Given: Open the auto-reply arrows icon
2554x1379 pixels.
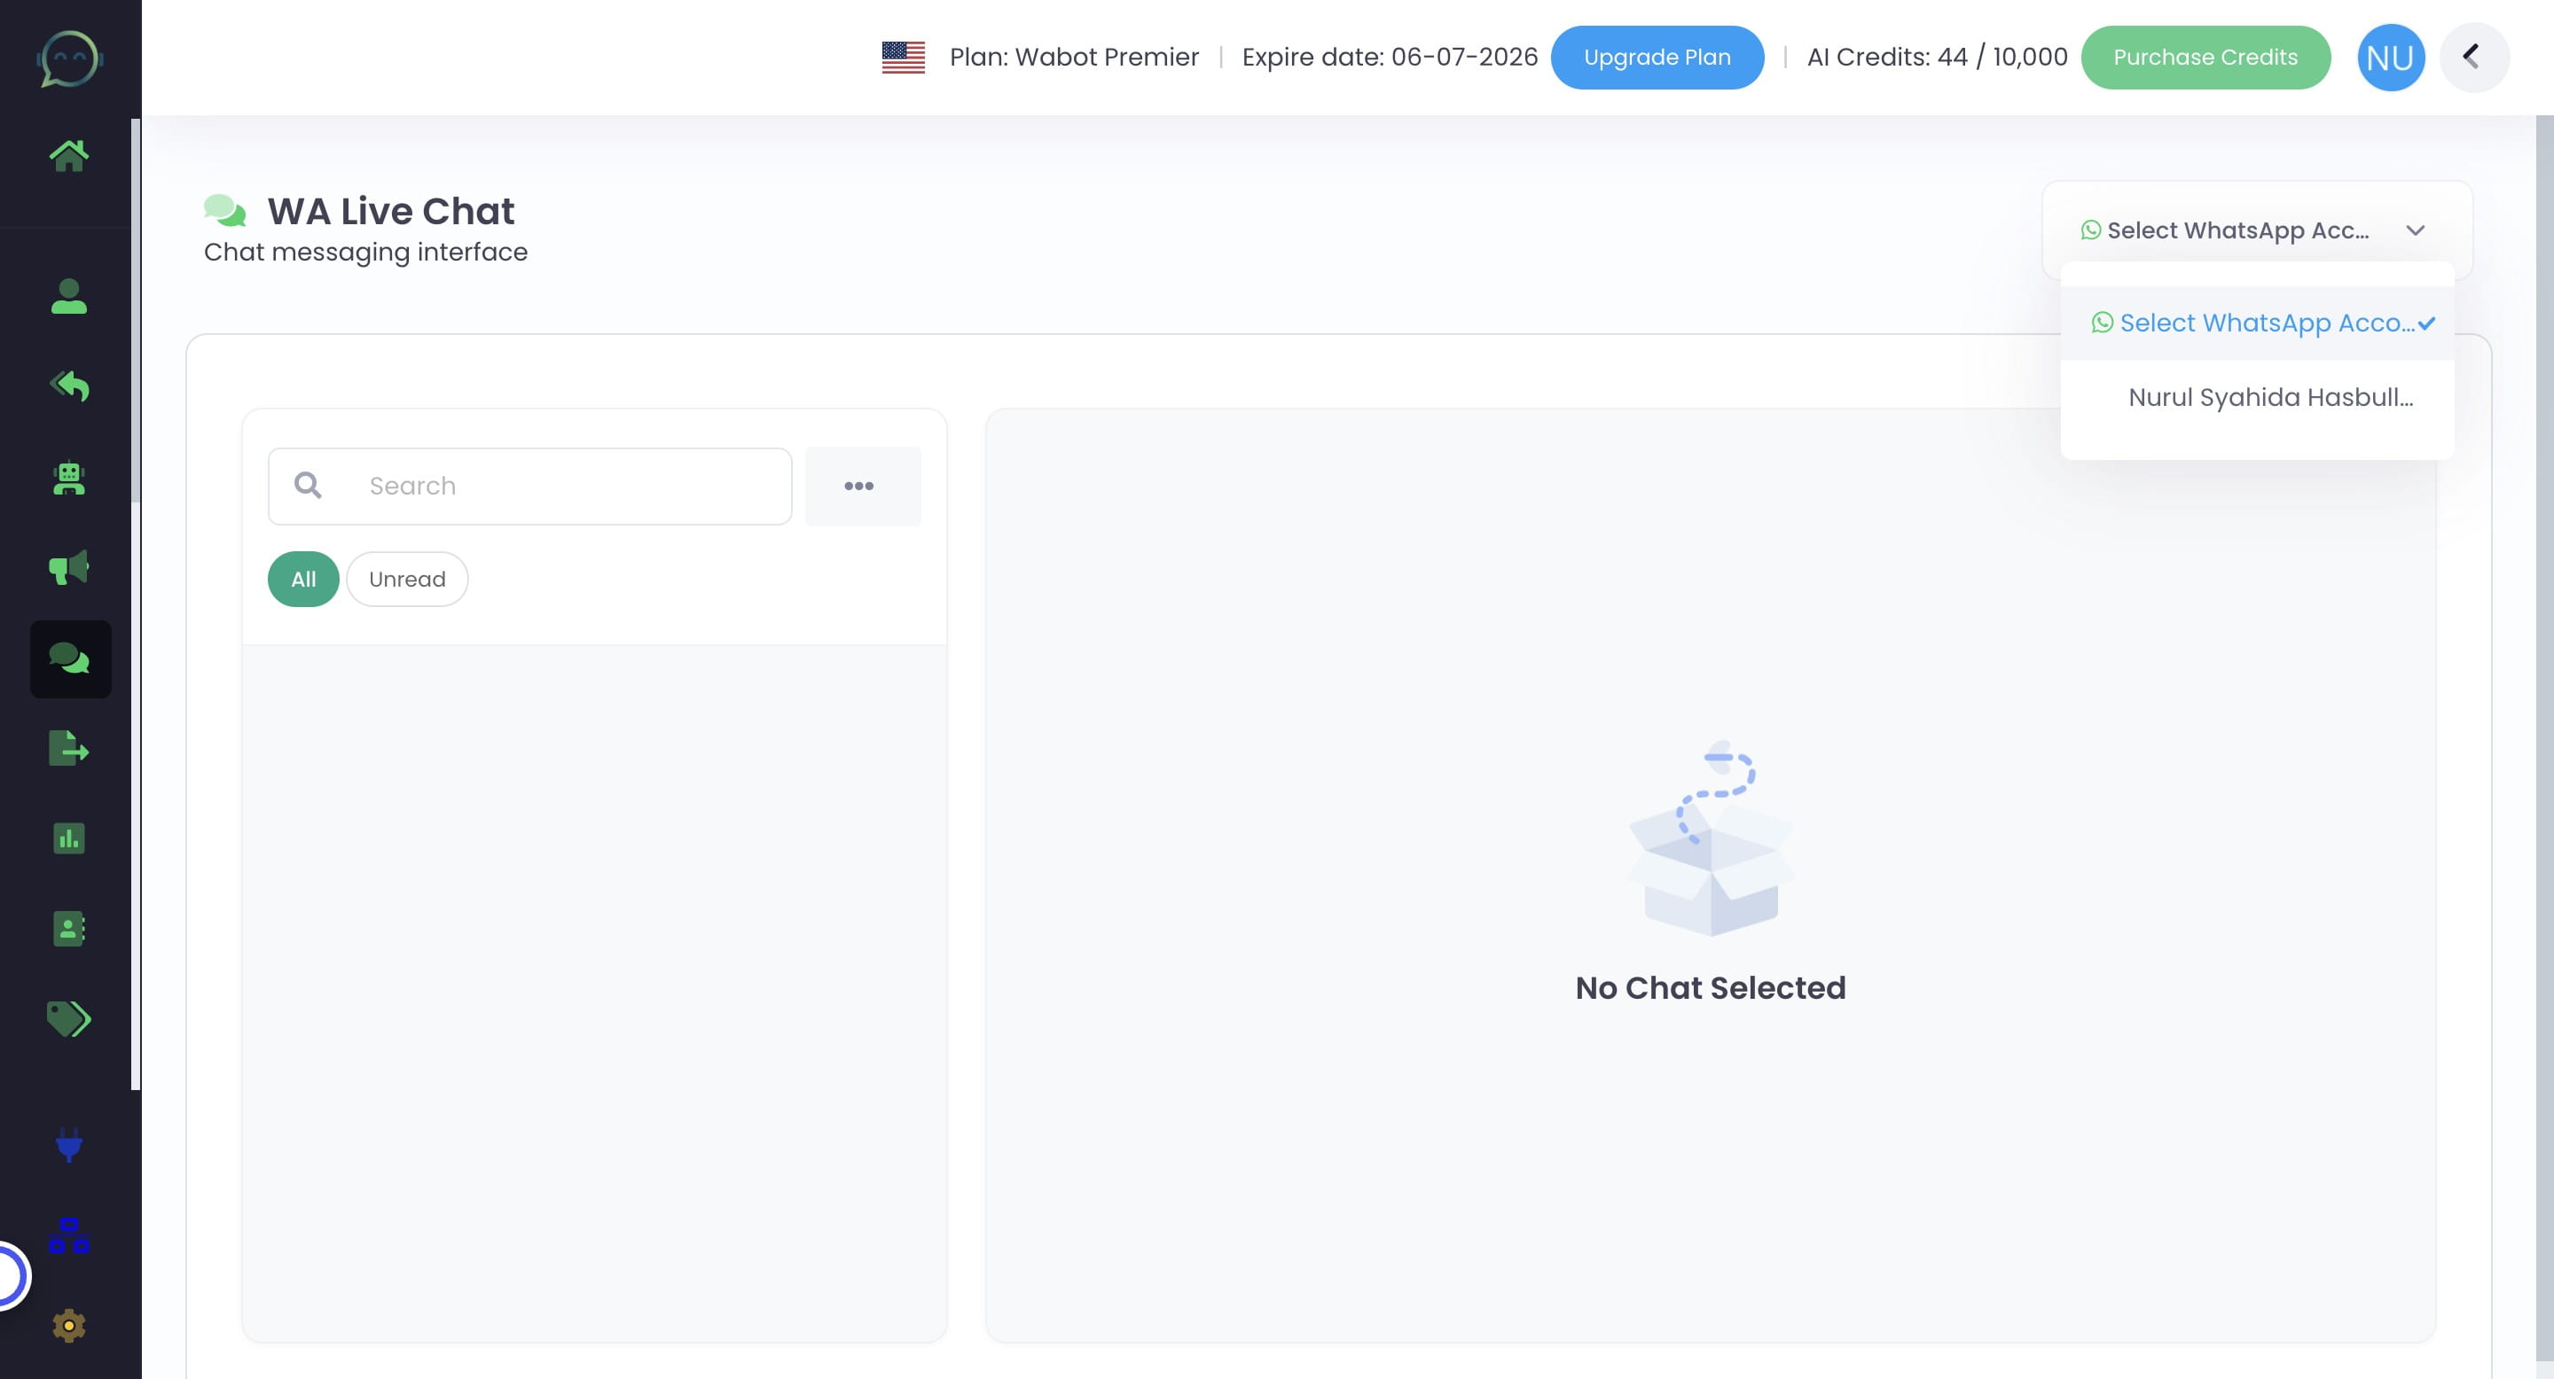Looking at the screenshot, I should tap(68, 386).
